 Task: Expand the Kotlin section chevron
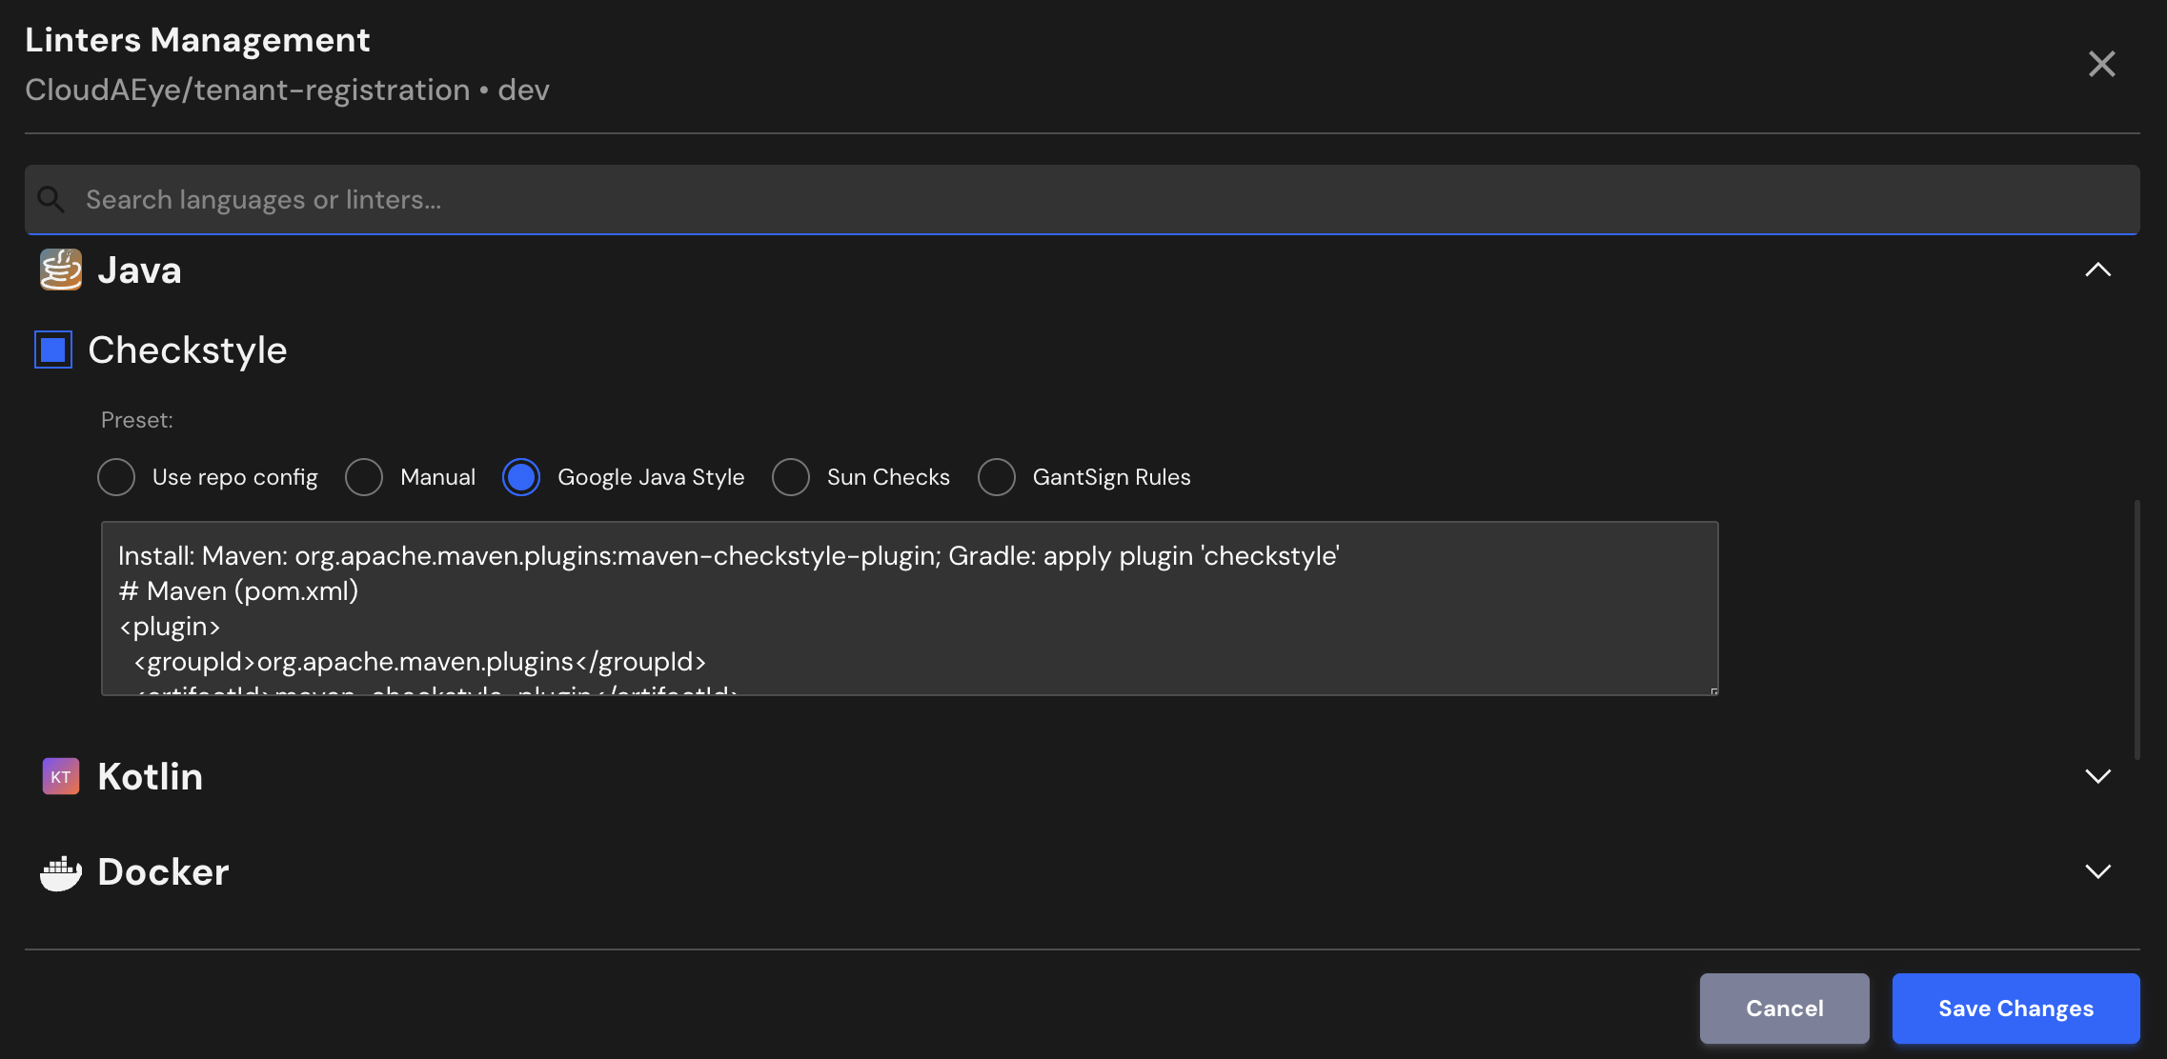point(2097,776)
